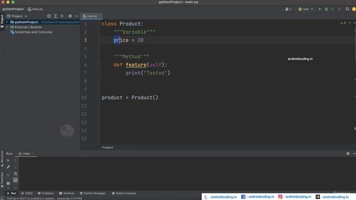The width and height of the screenshot is (356, 200).
Task: Rerun main with green play in Run panel
Action: click(x=8, y=161)
